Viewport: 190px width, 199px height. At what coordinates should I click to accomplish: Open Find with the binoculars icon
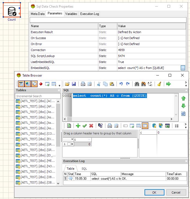(x=137, y=84)
